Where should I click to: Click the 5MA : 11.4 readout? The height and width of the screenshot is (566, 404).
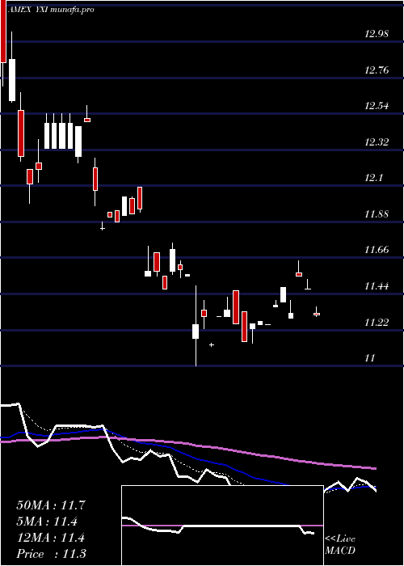(48, 522)
